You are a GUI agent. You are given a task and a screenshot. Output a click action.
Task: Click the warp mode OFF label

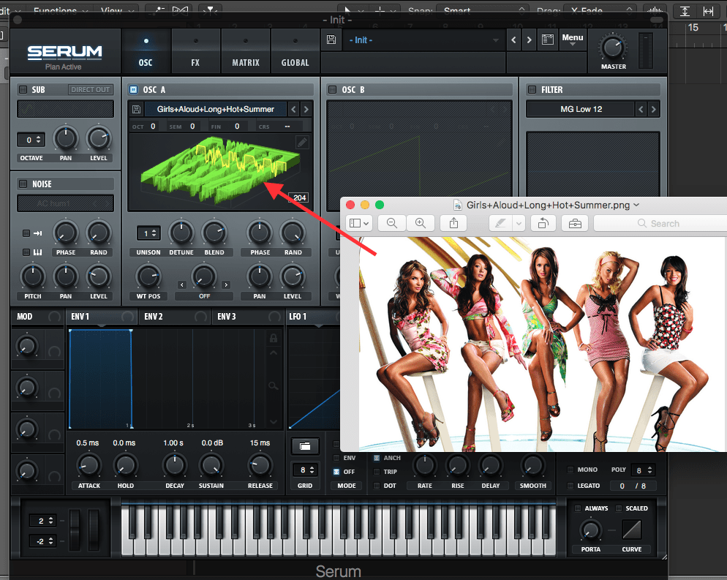pos(204,296)
